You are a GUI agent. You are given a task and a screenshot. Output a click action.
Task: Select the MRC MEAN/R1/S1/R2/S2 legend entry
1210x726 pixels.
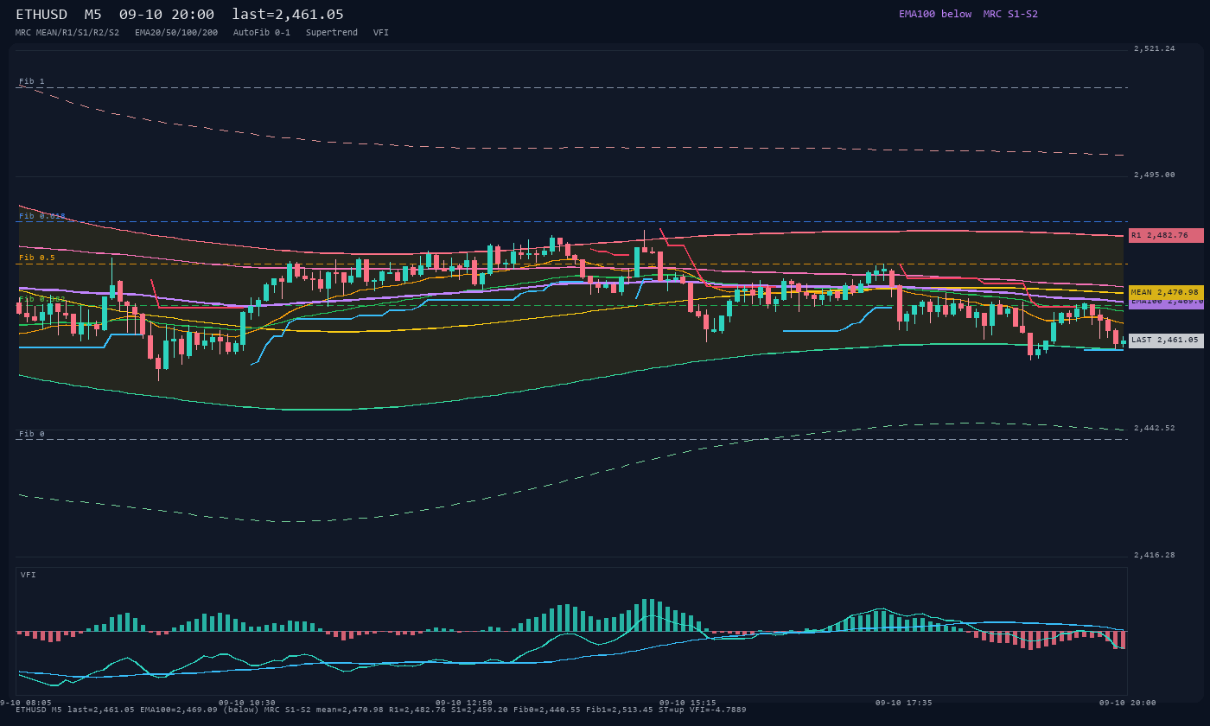click(67, 32)
